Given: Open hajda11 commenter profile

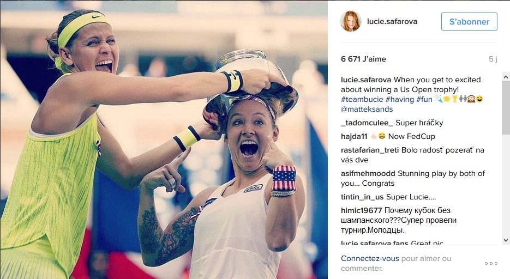Looking at the screenshot, I should 354,136.
